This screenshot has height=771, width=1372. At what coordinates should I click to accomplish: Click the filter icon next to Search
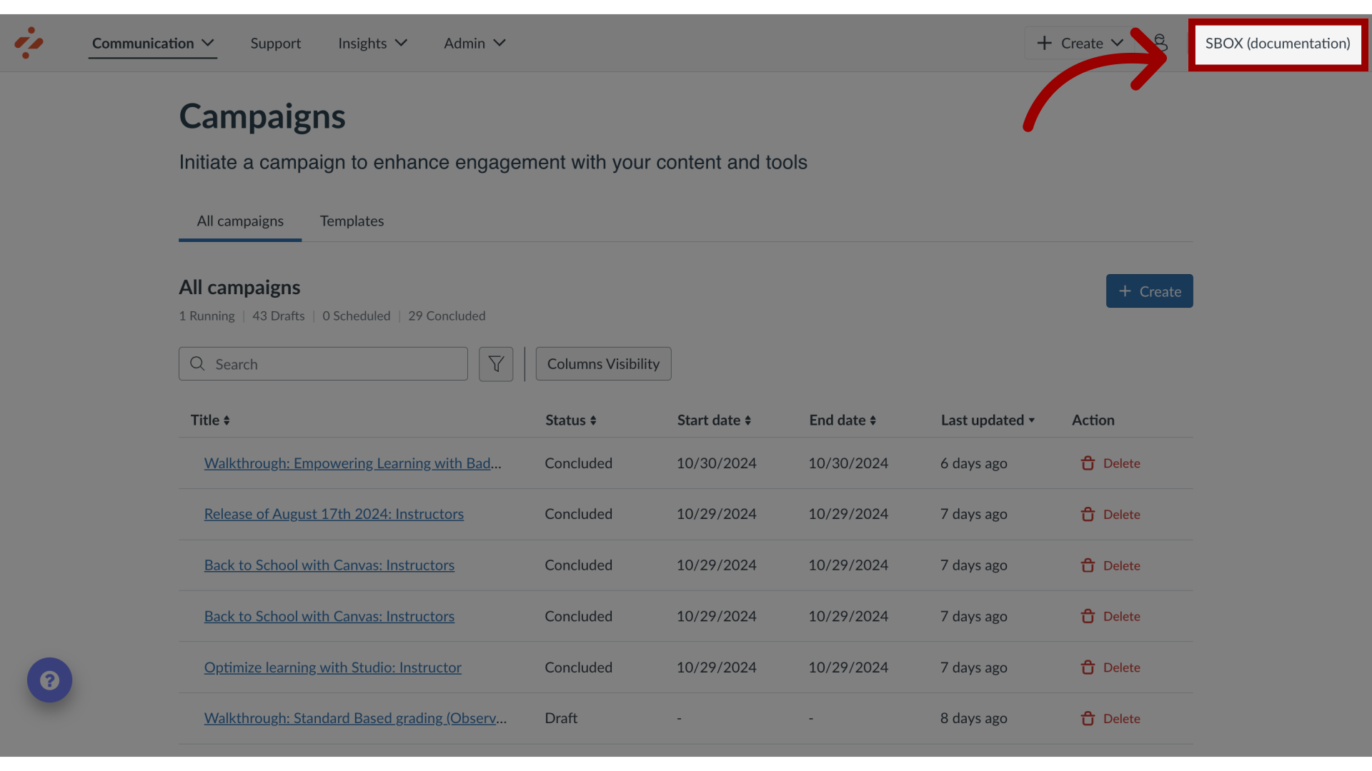click(x=496, y=363)
